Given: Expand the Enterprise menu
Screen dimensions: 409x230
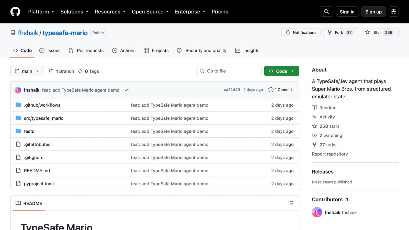Looking at the screenshot, I should (190, 12).
